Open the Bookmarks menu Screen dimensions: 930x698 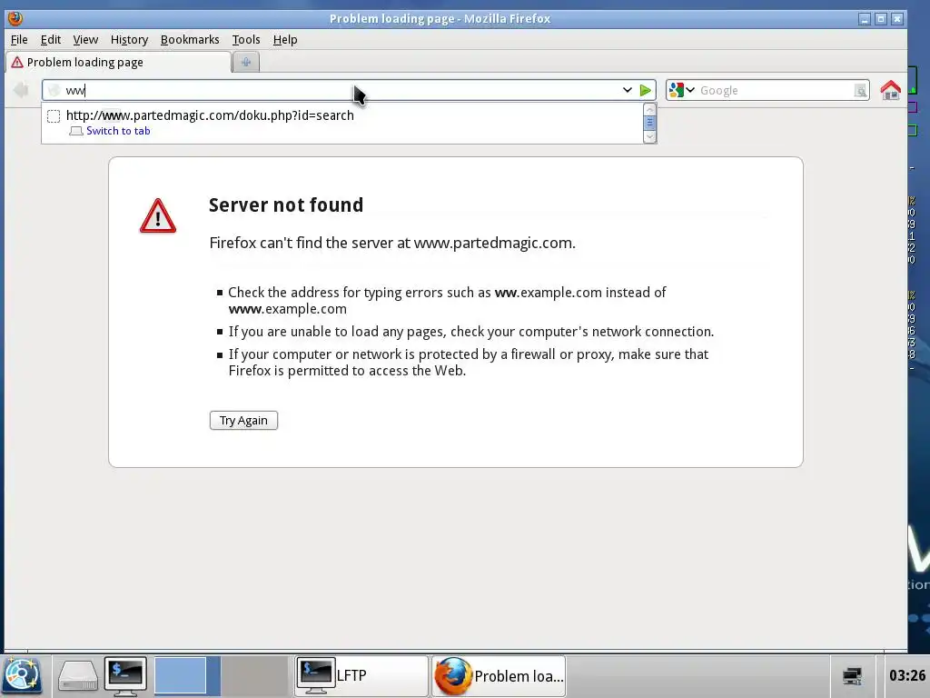click(x=190, y=40)
